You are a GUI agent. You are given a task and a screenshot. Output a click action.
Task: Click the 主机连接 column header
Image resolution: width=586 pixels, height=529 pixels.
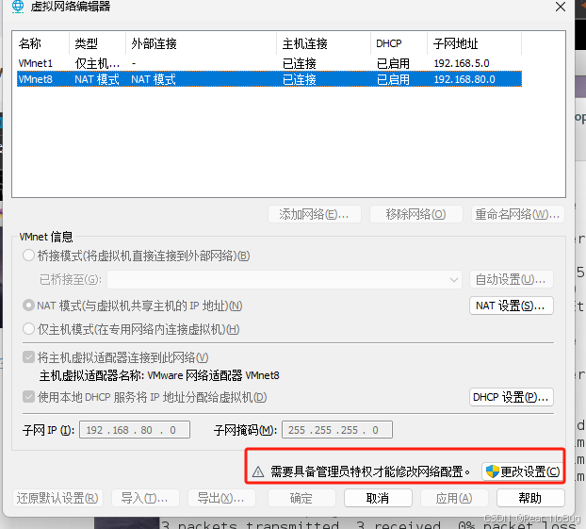click(324, 43)
